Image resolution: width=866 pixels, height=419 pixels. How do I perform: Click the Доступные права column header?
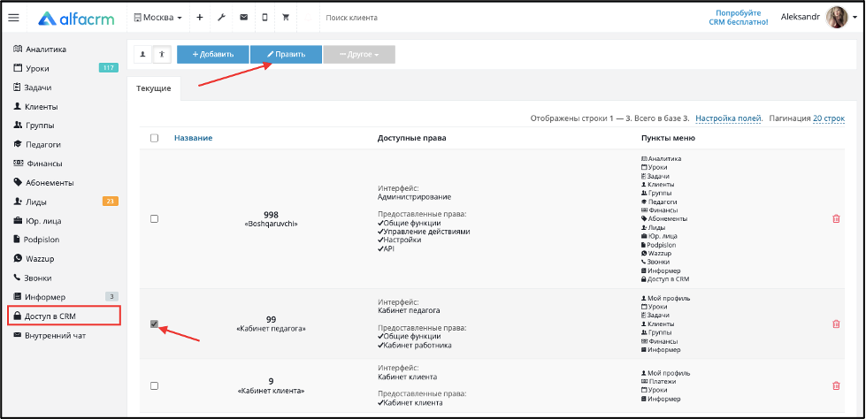(412, 138)
